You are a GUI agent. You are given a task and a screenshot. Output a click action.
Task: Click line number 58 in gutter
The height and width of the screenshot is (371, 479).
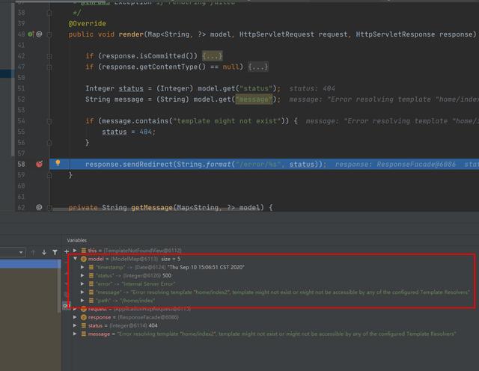tap(22, 165)
